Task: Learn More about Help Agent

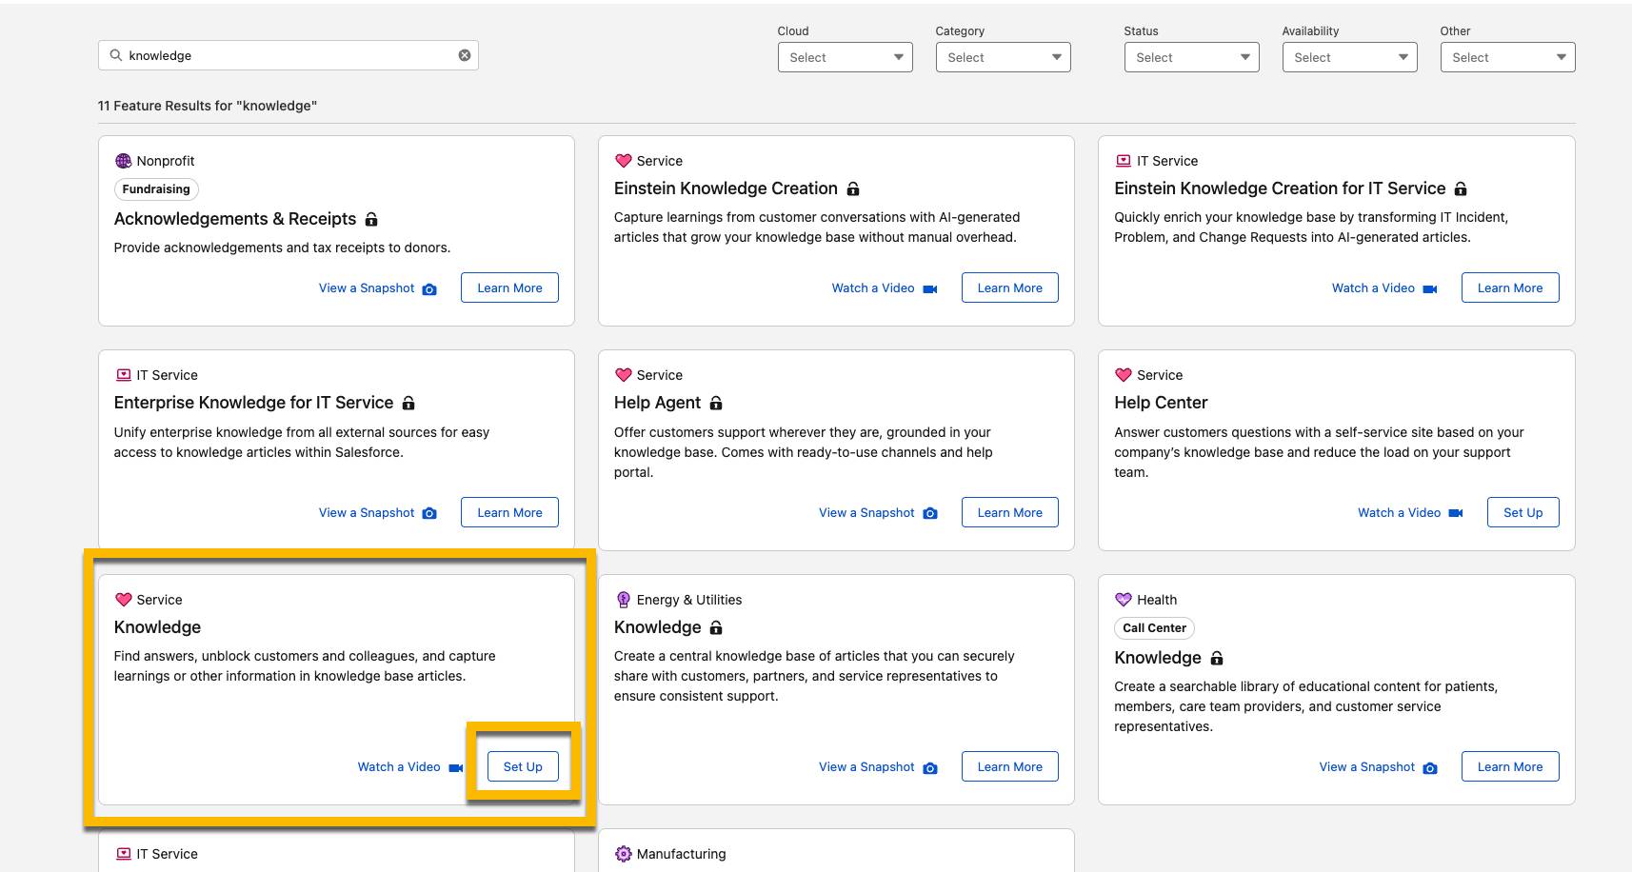Action: 1009,512
